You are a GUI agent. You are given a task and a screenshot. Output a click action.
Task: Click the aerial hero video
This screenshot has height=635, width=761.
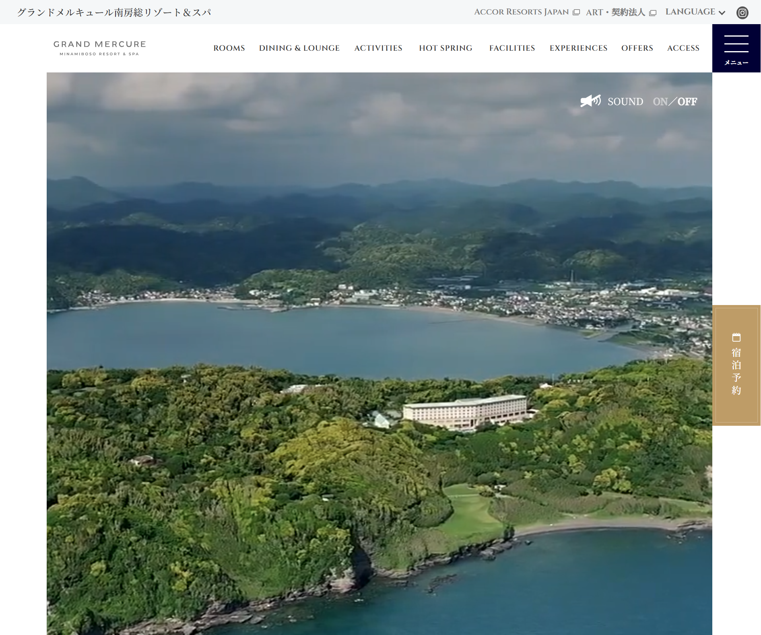click(x=379, y=354)
